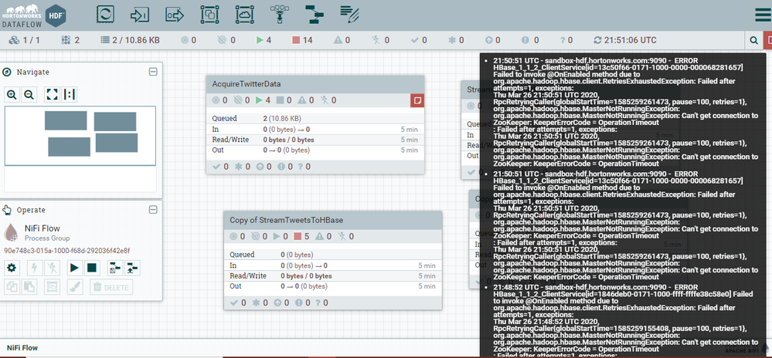Image resolution: width=772 pixels, height=358 pixels.
Task: Collapse the Navigate panel
Action: pyautogui.click(x=153, y=72)
